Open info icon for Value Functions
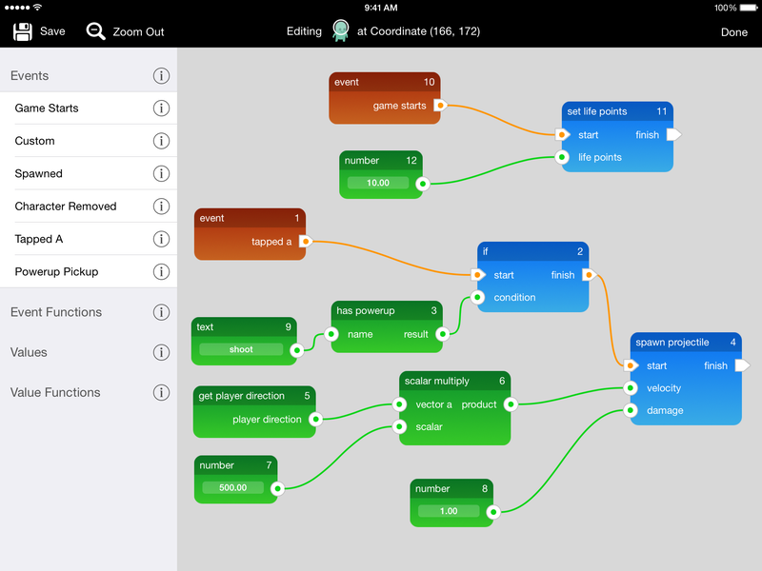 [x=161, y=392]
